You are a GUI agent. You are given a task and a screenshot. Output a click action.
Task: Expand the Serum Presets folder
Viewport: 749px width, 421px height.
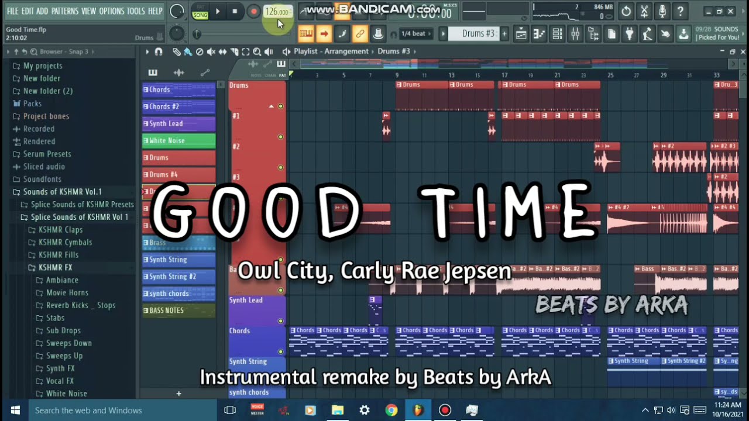(42, 154)
